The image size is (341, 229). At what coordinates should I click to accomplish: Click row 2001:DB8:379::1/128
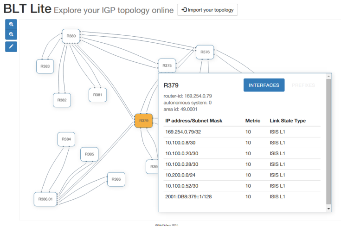[x=242, y=197]
